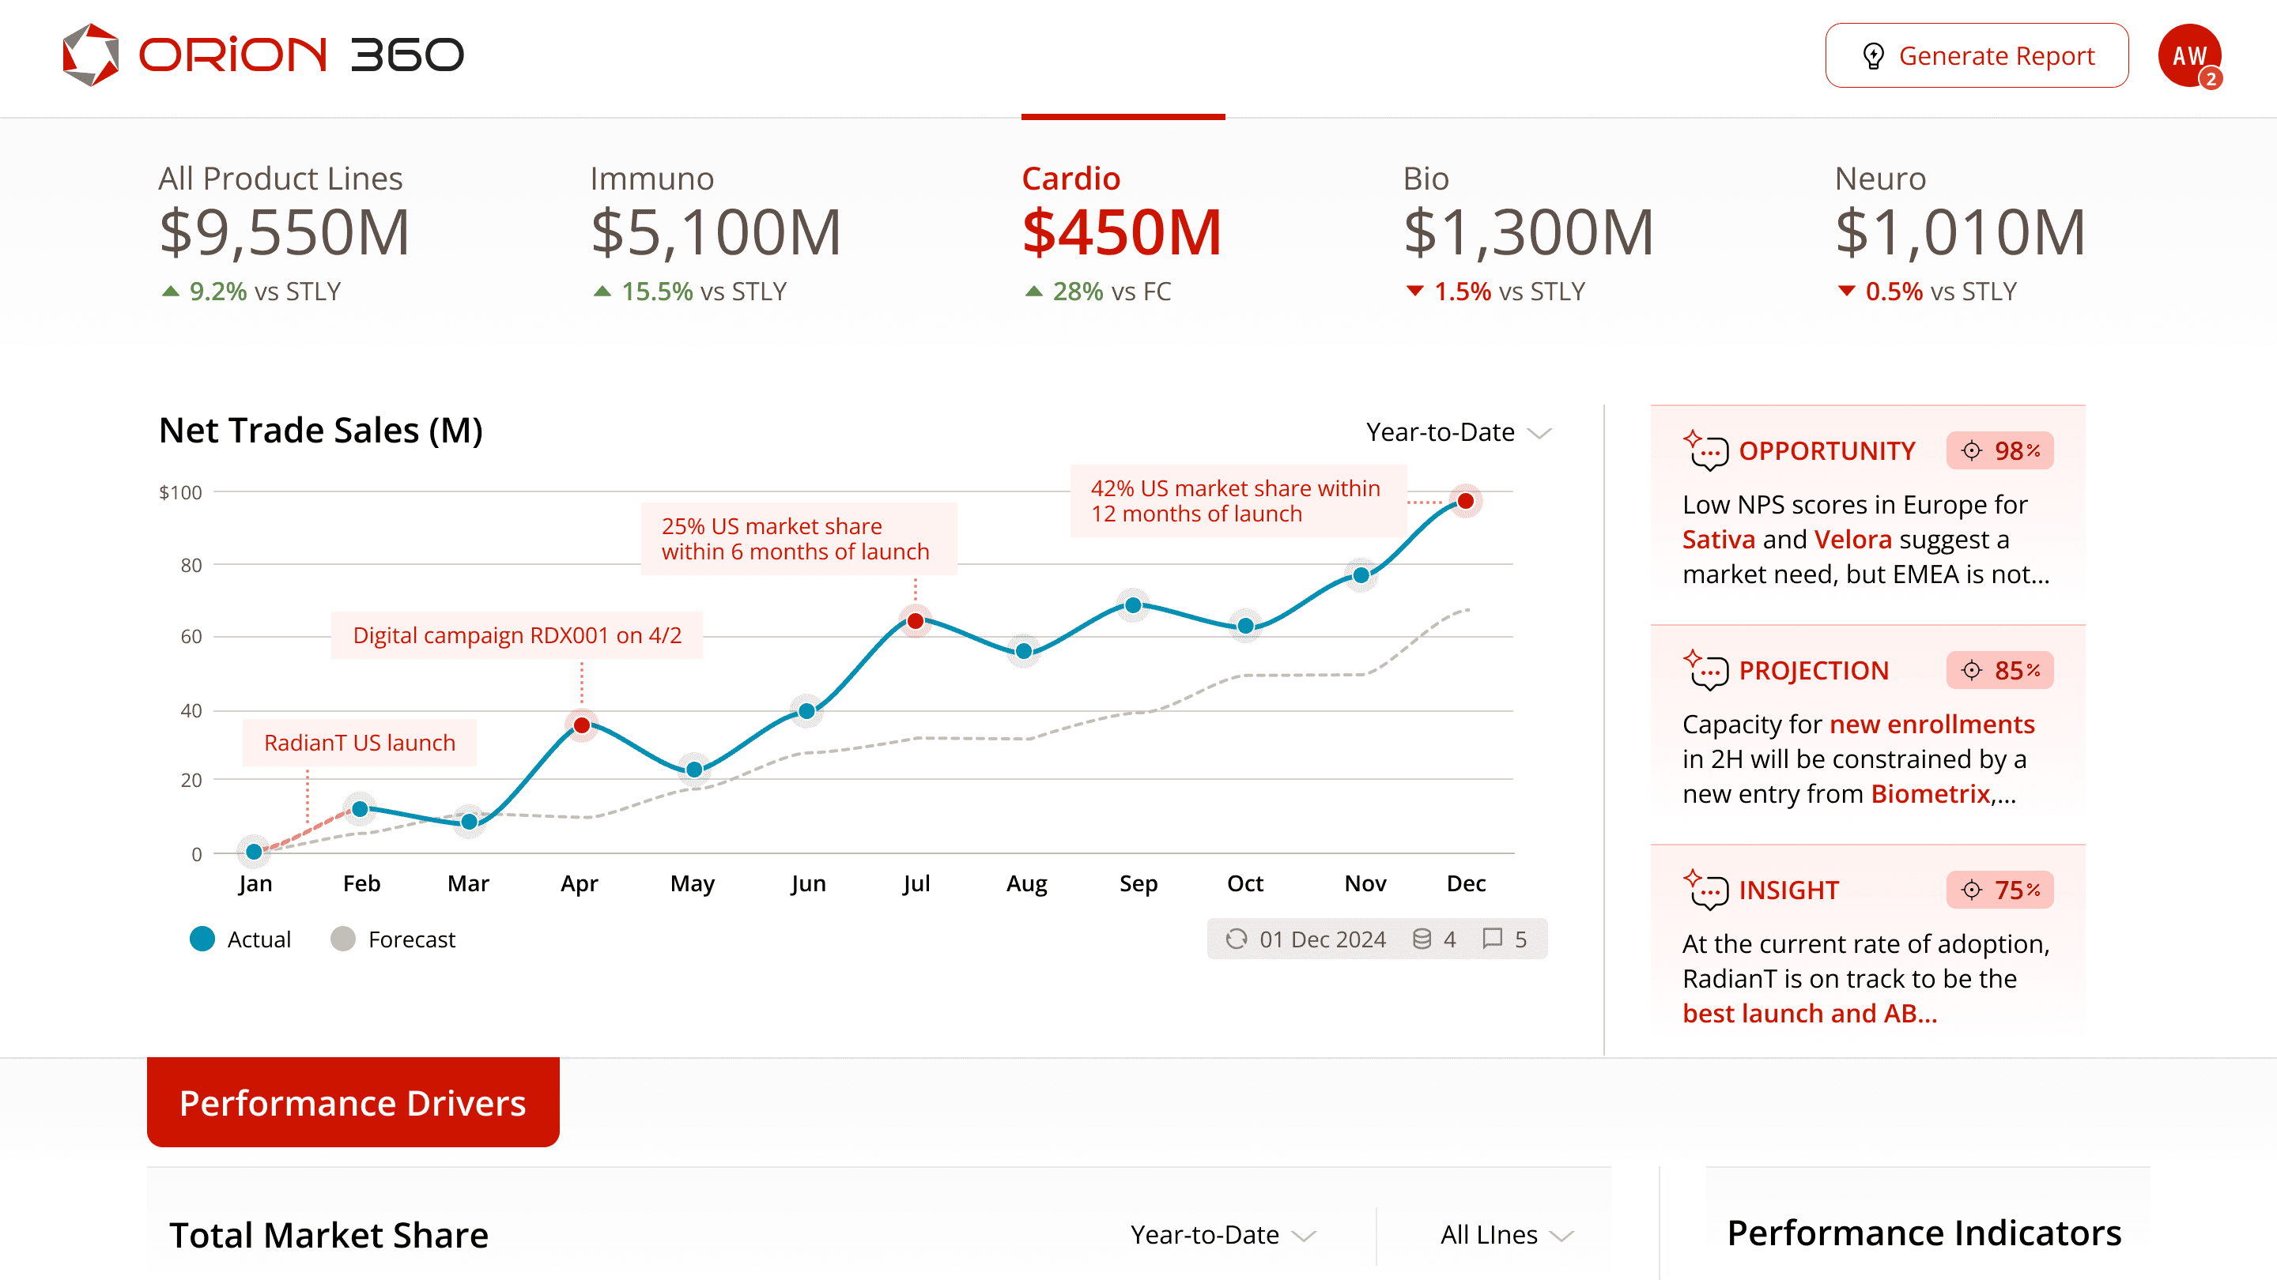Click the Orion 360 logo icon
The image size is (2277, 1280).
tap(90, 55)
